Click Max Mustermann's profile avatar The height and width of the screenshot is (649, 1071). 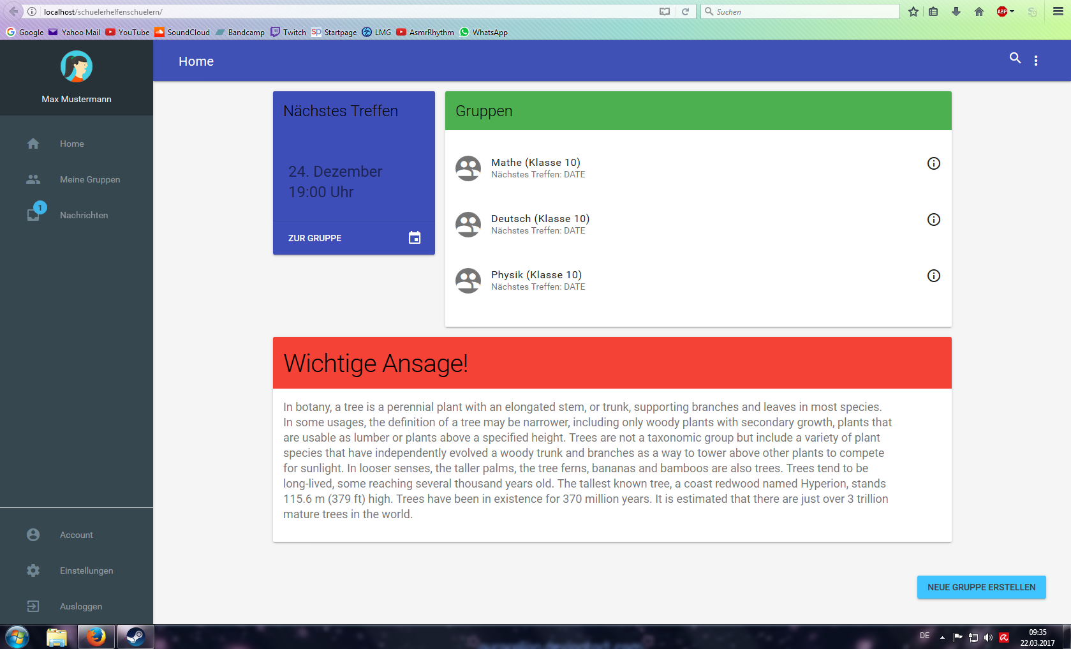[77, 66]
